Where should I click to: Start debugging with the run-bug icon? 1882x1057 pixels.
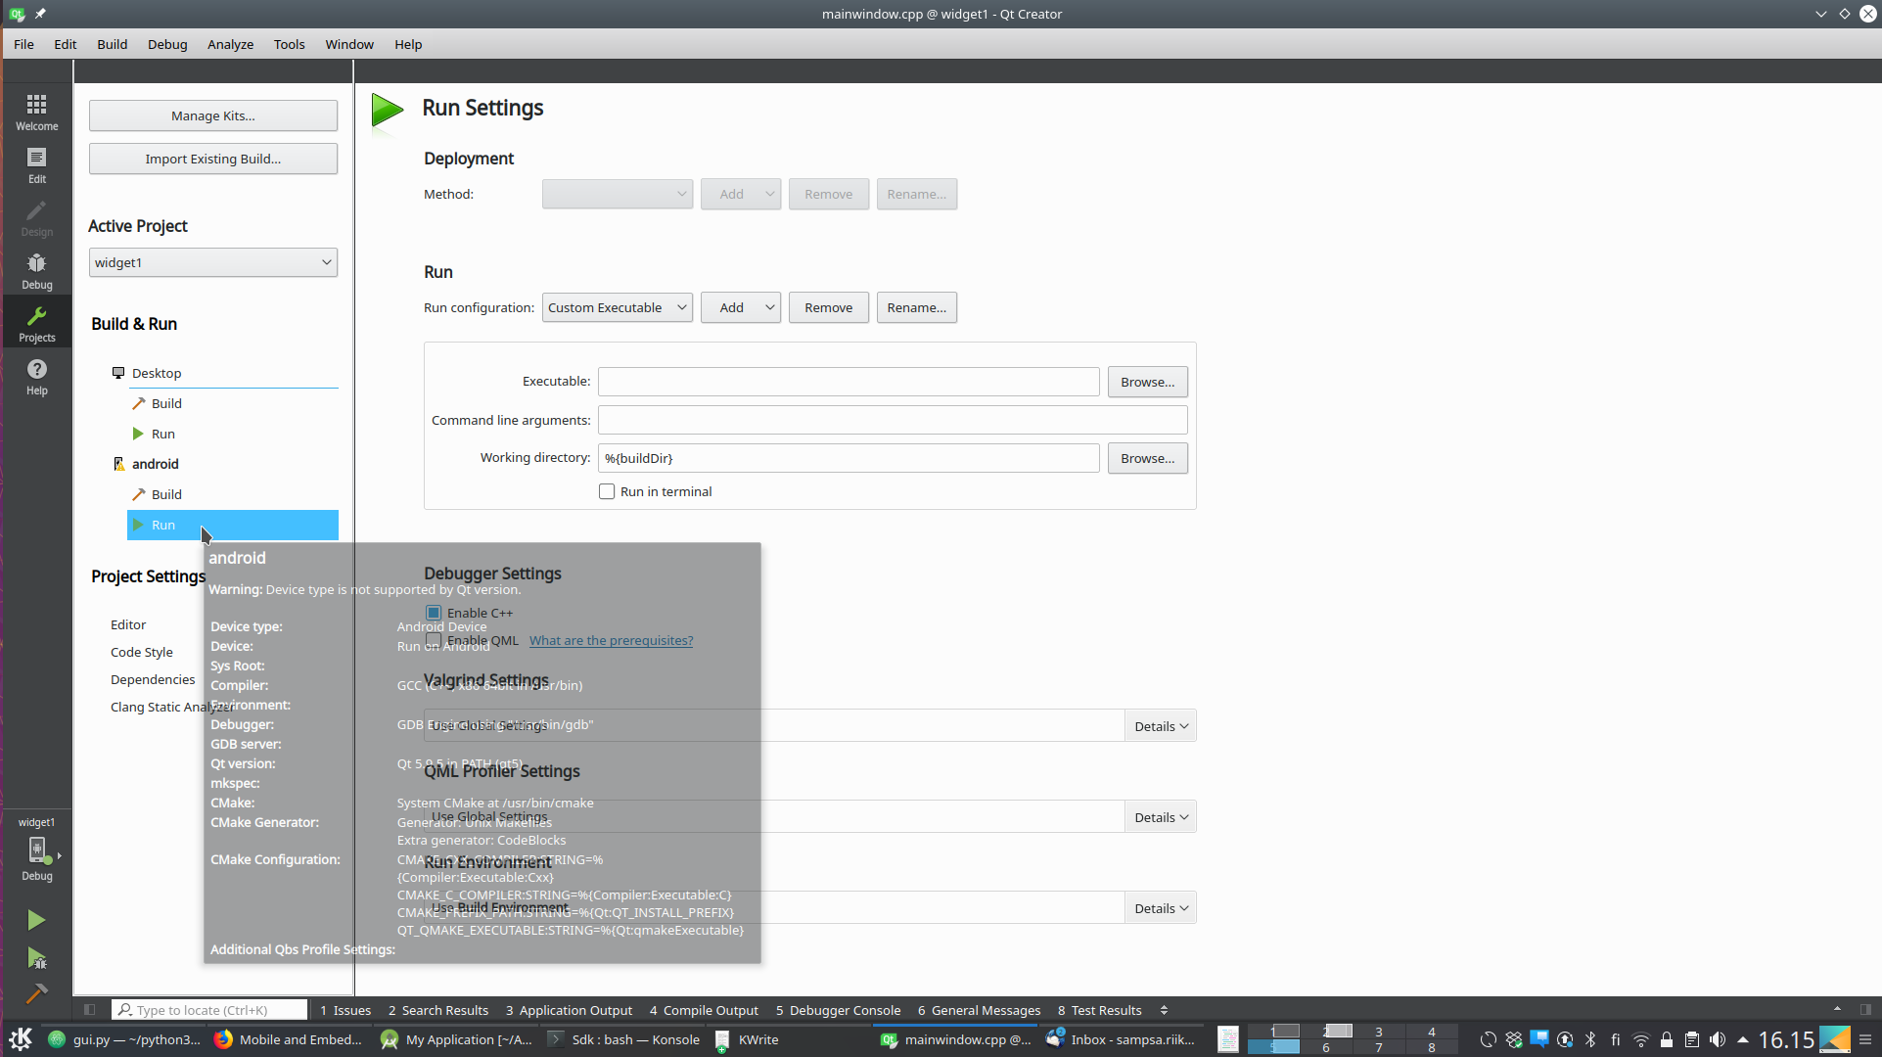[x=36, y=958]
